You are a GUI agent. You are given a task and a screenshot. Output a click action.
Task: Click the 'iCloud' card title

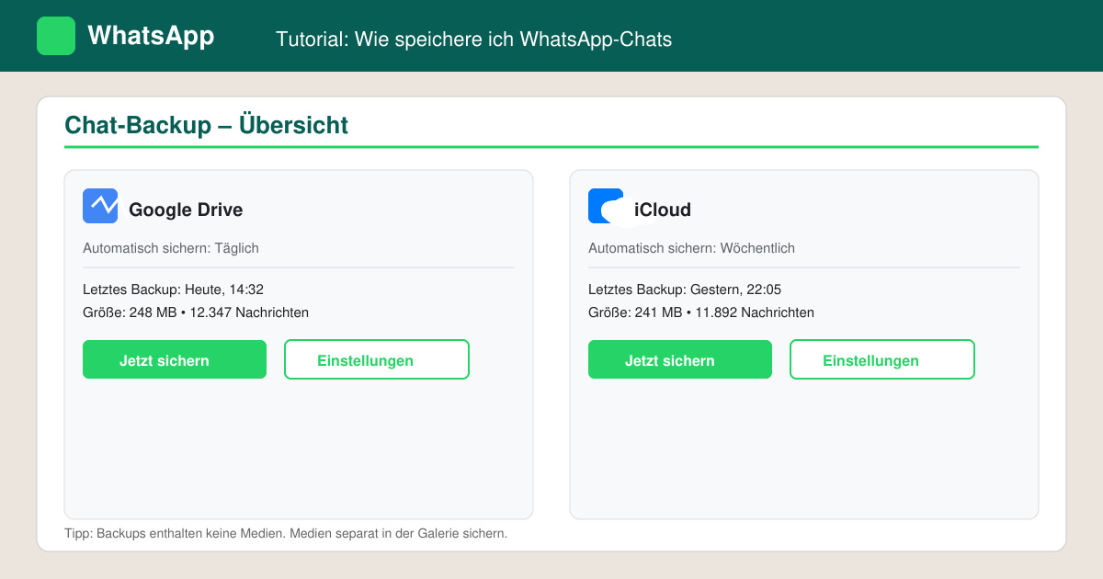pos(663,210)
